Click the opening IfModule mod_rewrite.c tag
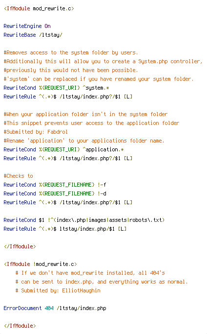 click(39, 8)
